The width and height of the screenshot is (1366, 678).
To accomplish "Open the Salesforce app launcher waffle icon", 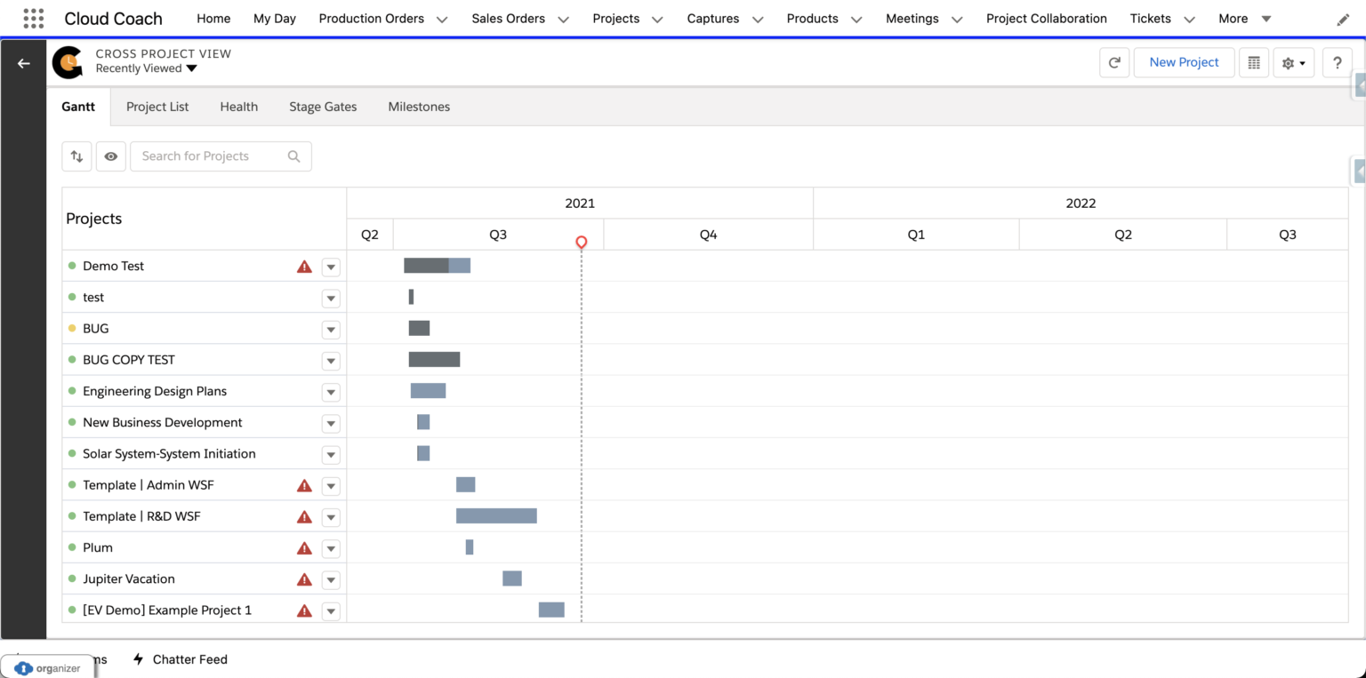I will (x=32, y=18).
